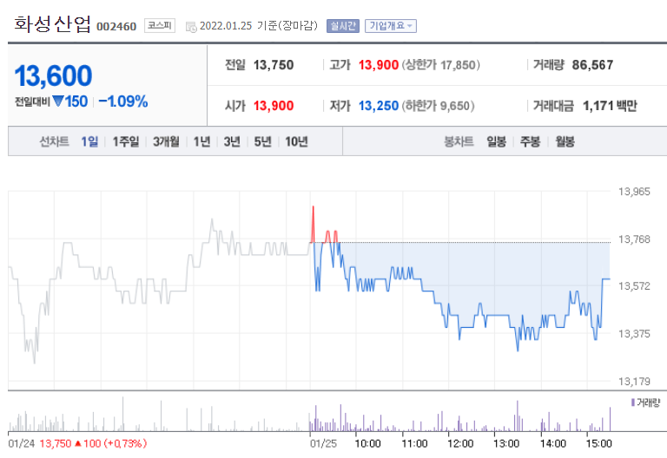
Task: Click the 전일대비 label
Action: coord(32,102)
